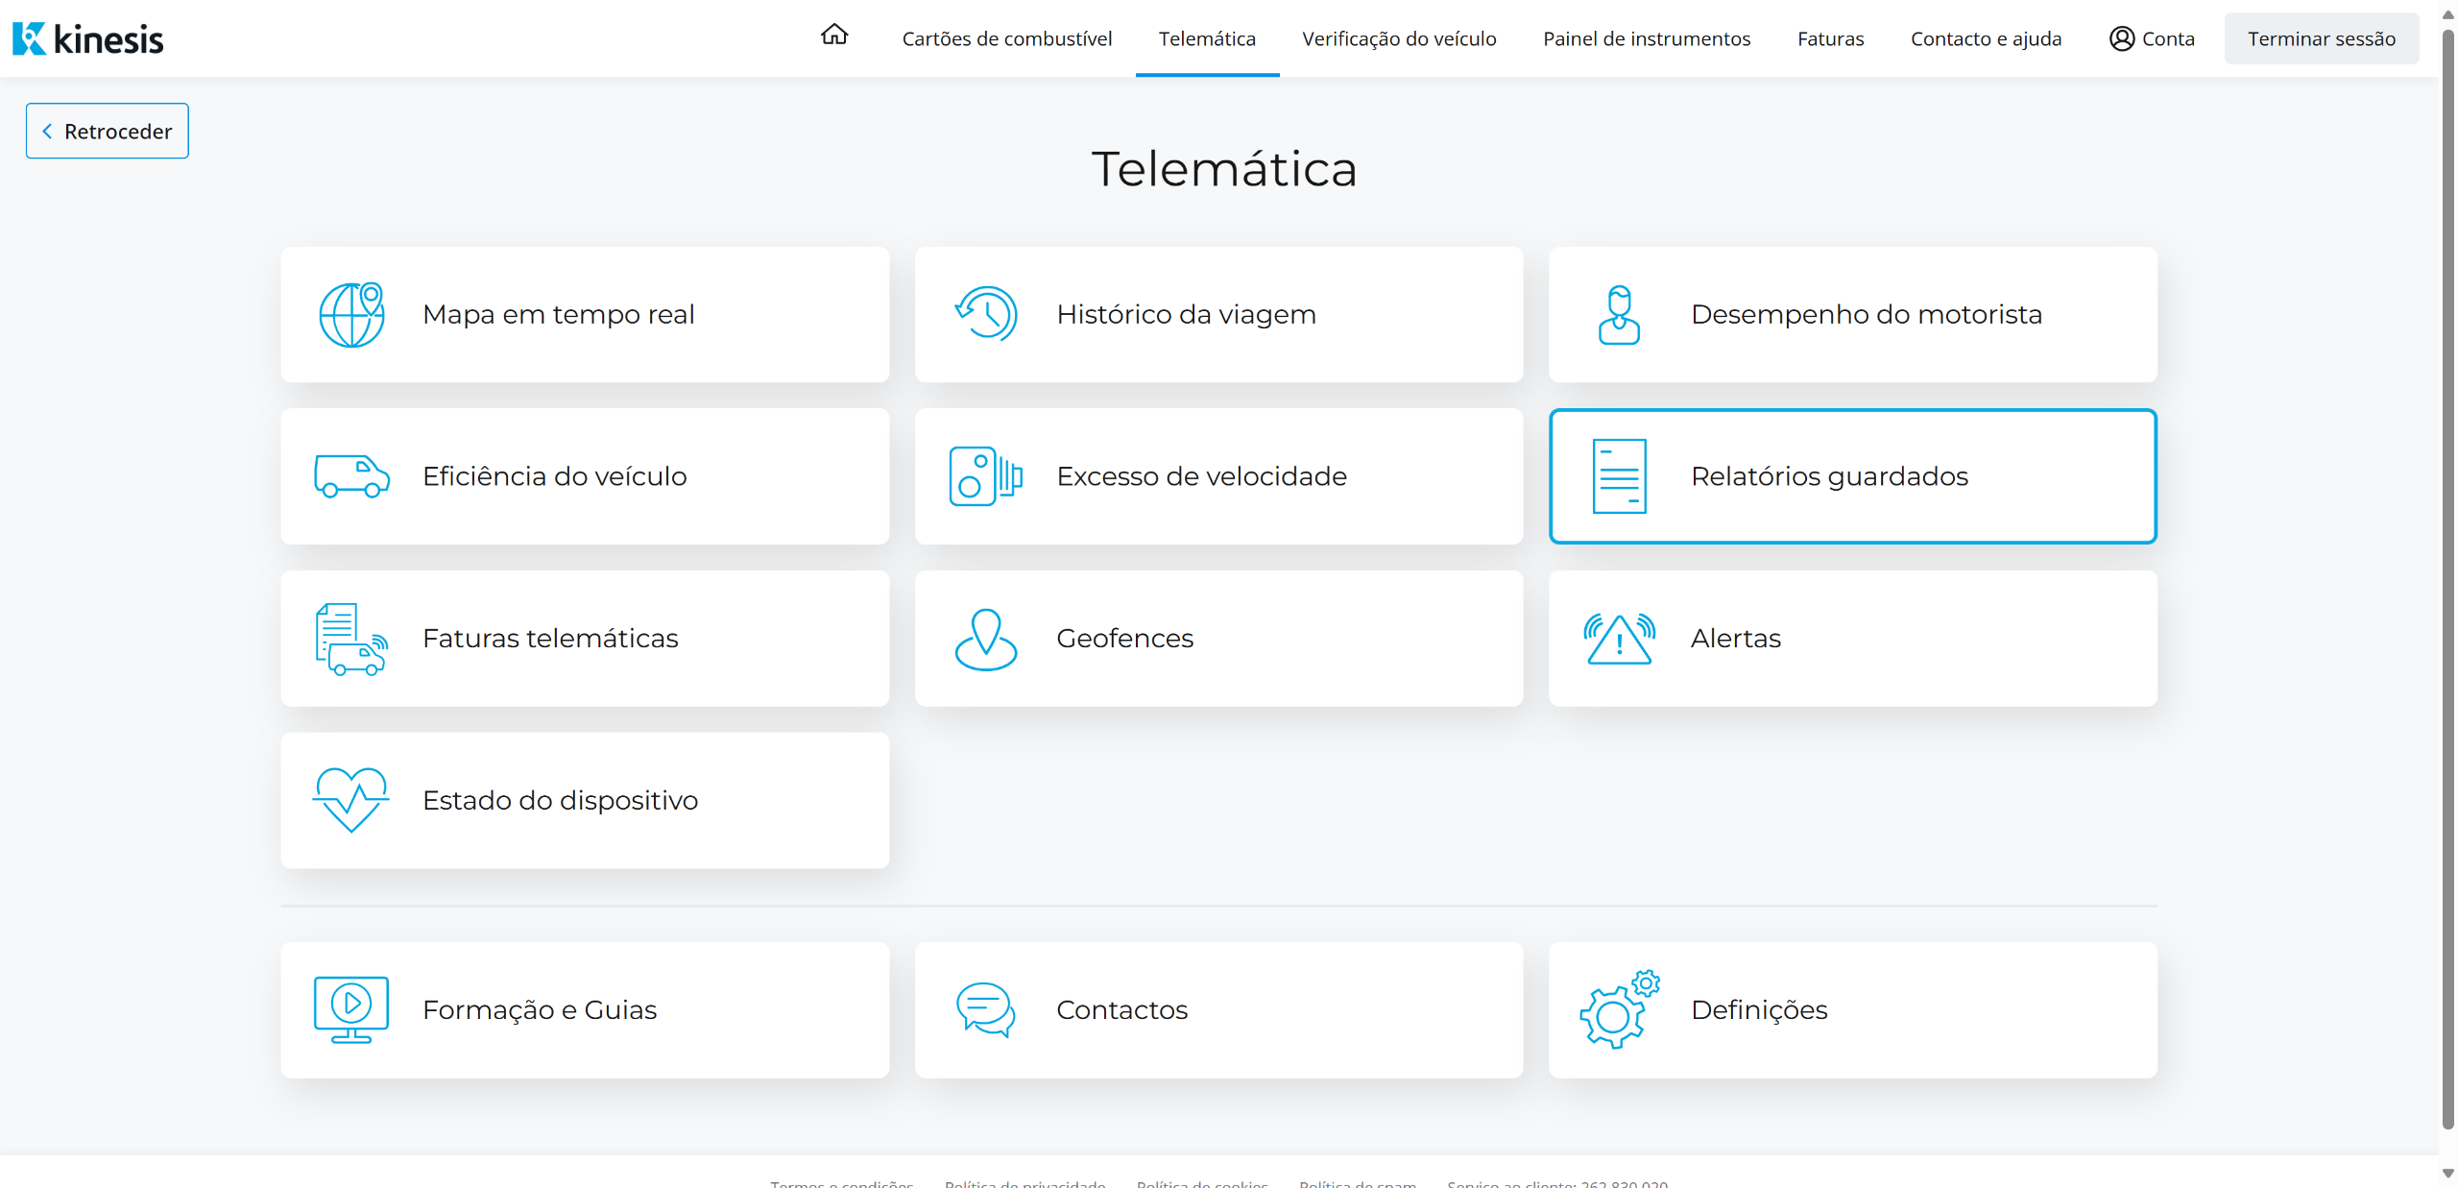Switch to Cartões de combustível menu
This screenshot has height=1188, width=2458.
pos(1006,38)
